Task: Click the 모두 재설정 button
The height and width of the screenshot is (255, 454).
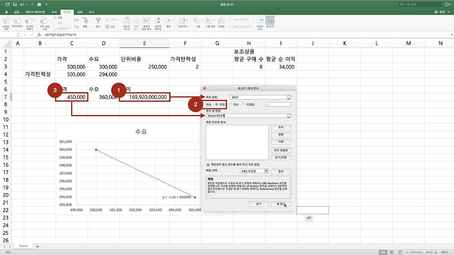Action: click(x=281, y=151)
